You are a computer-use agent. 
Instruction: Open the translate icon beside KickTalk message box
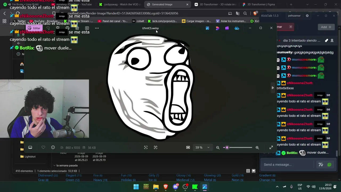(321, 165)
